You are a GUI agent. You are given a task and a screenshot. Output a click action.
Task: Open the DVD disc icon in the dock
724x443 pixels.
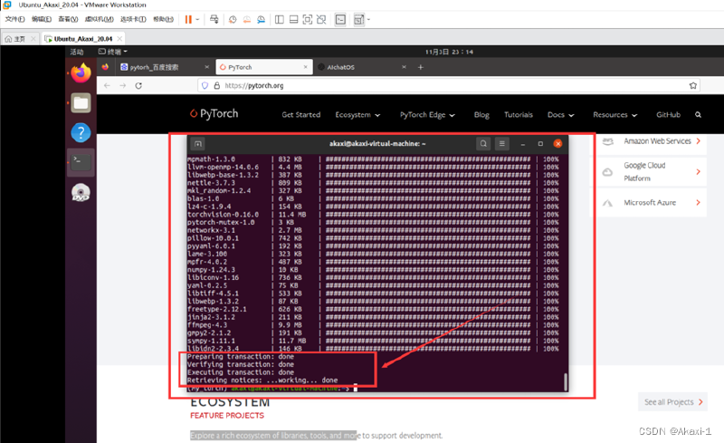click(81, 192)
